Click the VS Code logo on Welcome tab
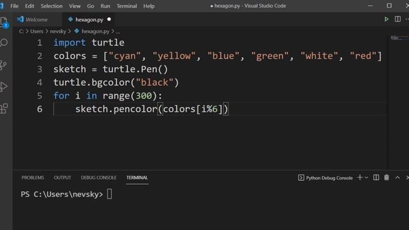This screenshot has width=409, height=230. 20,19
